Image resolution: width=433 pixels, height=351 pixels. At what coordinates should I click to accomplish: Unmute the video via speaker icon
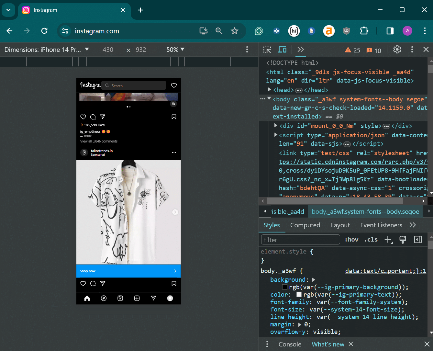tap(173, 104)
